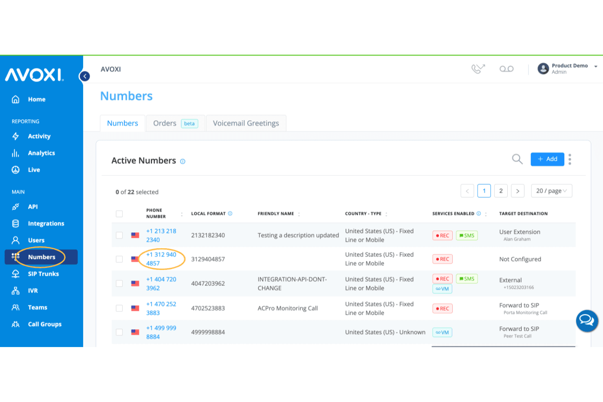Open number +1 213 218 2340

161,235
